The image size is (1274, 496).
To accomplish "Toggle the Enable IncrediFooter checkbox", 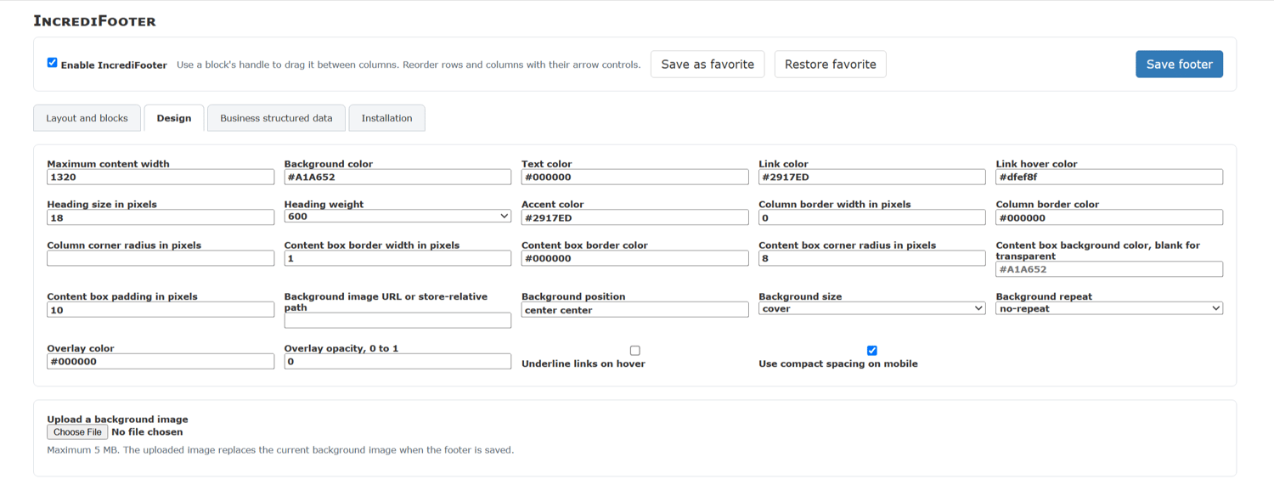I will (x=52, y=63).
